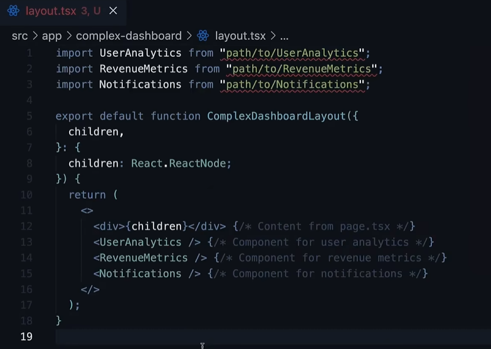
Task: Click the "path/to/RevenueMetrics" import string
Action: click(302, 69)
